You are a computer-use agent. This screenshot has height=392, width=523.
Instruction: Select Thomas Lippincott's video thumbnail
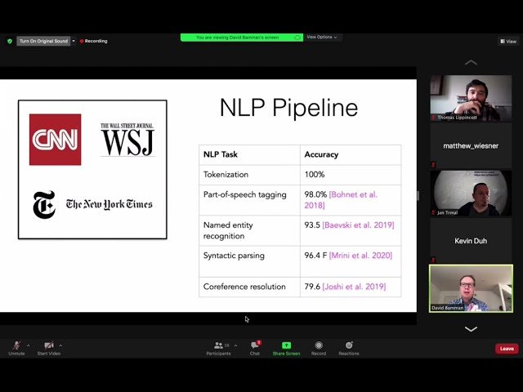471,98
